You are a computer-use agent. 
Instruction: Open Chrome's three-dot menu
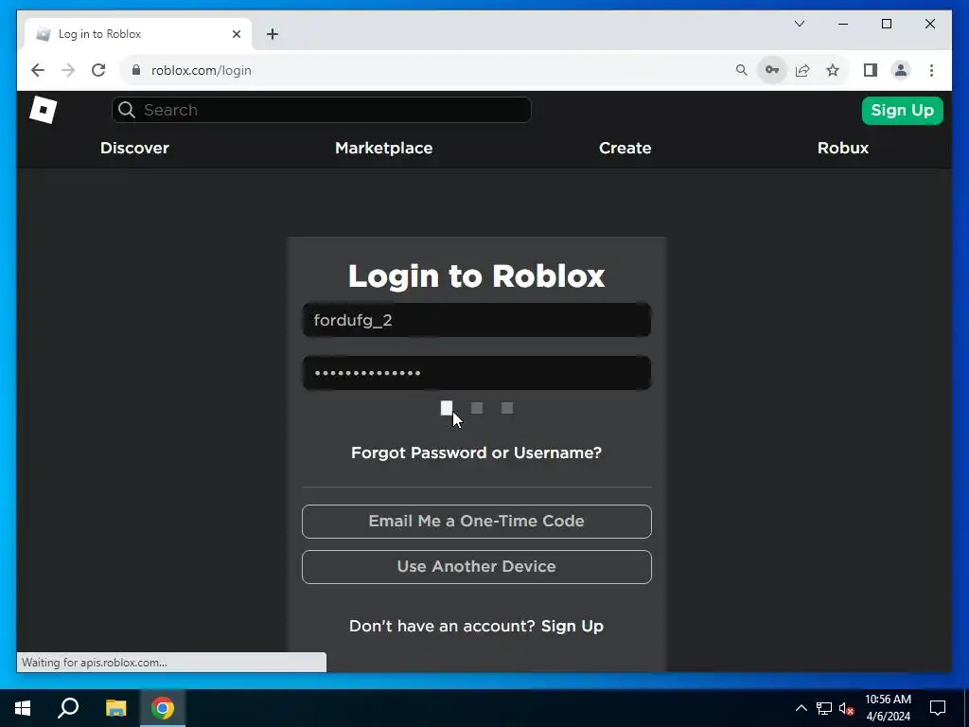tap(931, 70)
